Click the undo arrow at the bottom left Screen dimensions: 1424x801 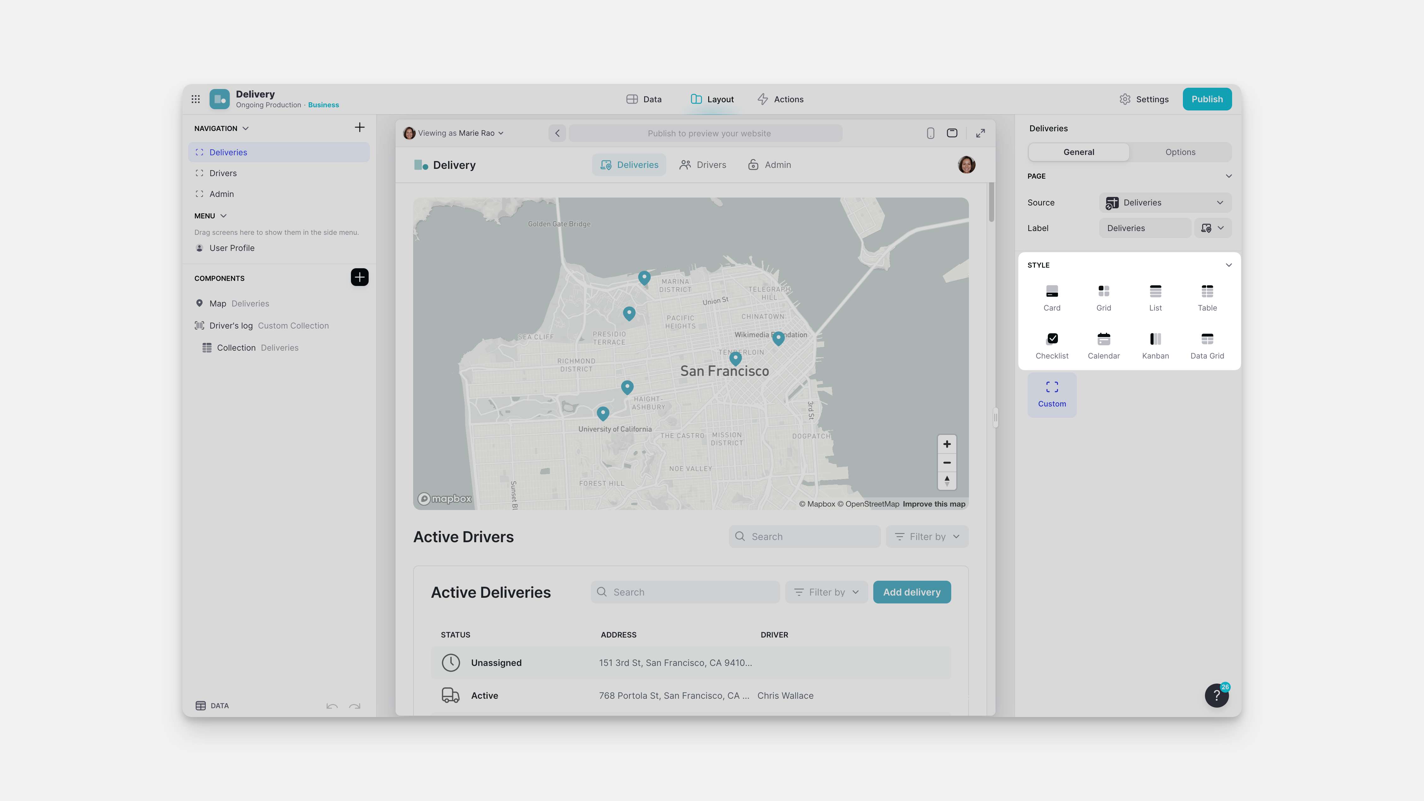(332, 706)
